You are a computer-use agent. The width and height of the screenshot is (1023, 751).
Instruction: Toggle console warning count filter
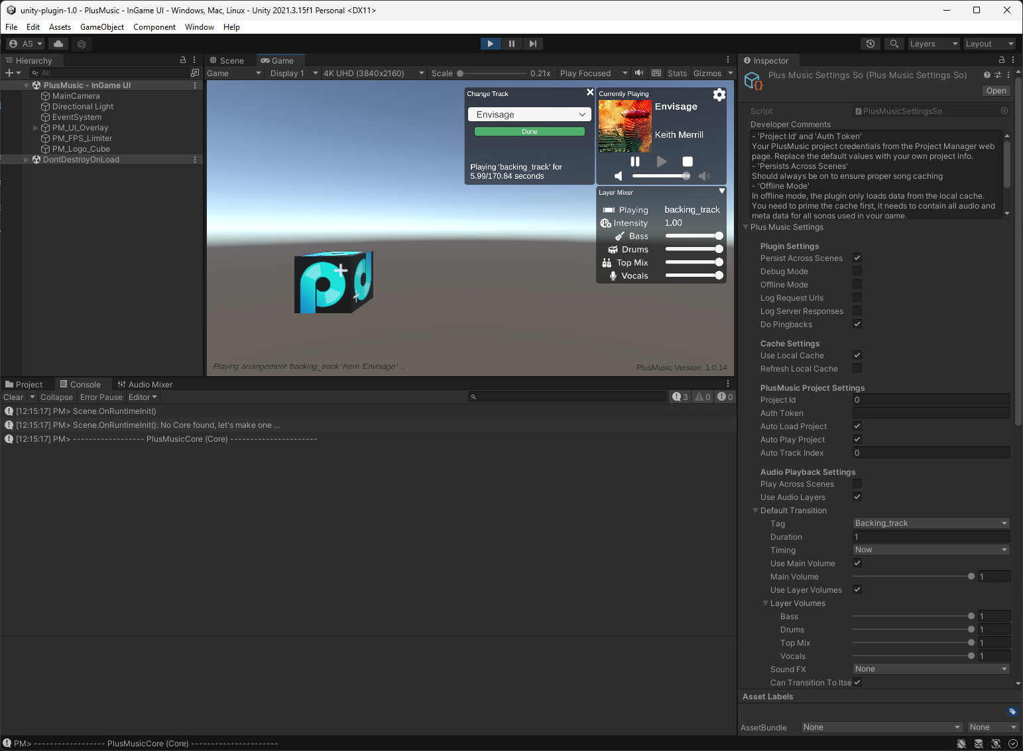click(702, 397)
